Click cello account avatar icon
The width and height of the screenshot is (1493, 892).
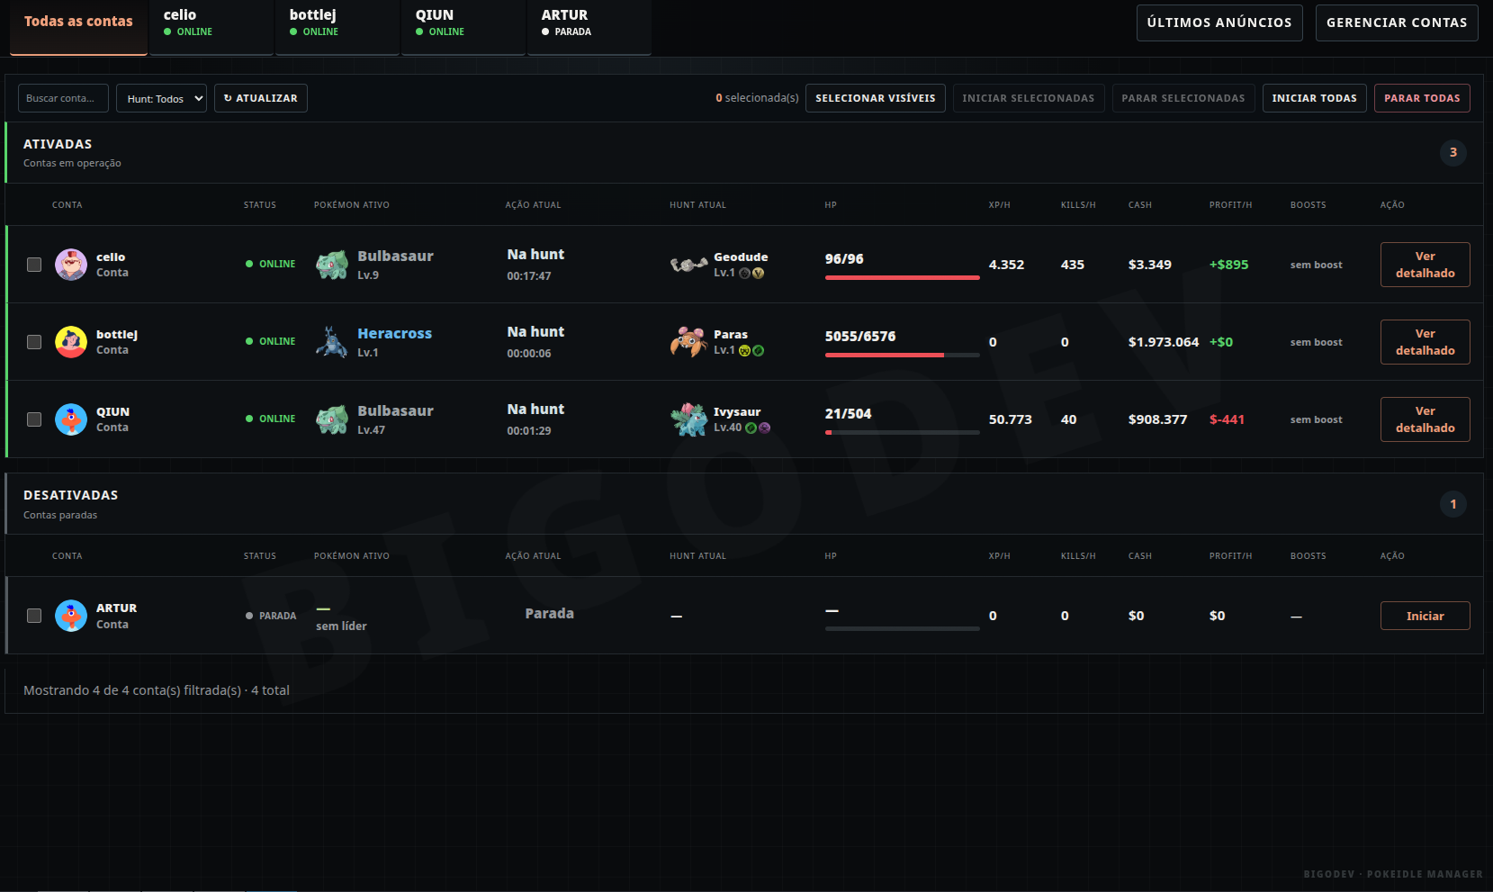click(x=71, y=265)
